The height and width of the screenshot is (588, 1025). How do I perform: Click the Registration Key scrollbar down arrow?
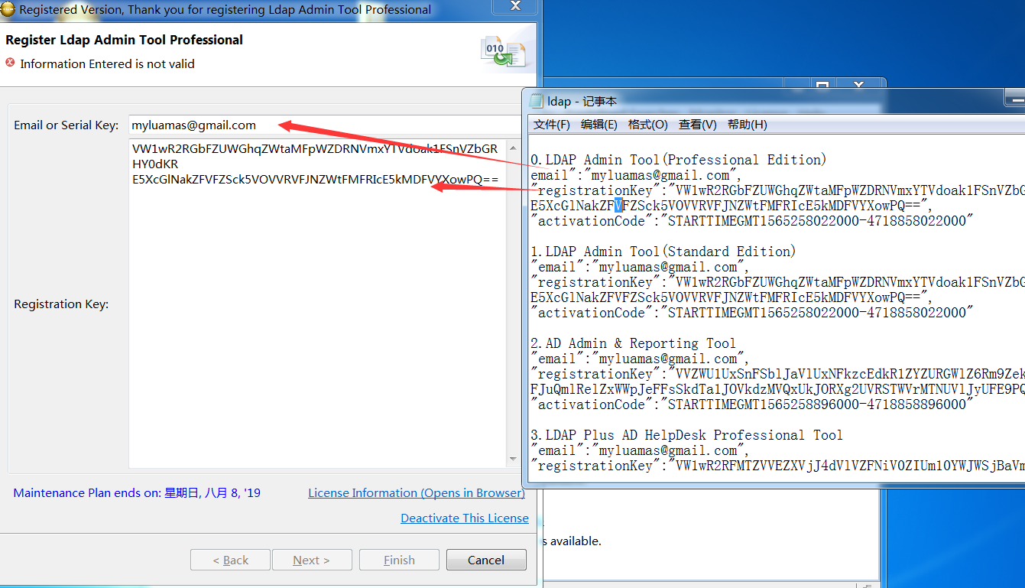pyautogui.click(x=513, y=460)
